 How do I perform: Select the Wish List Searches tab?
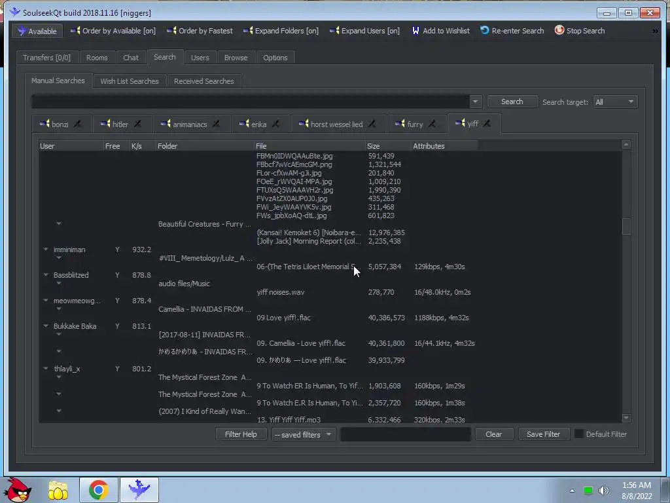click(x=130, y=81)
